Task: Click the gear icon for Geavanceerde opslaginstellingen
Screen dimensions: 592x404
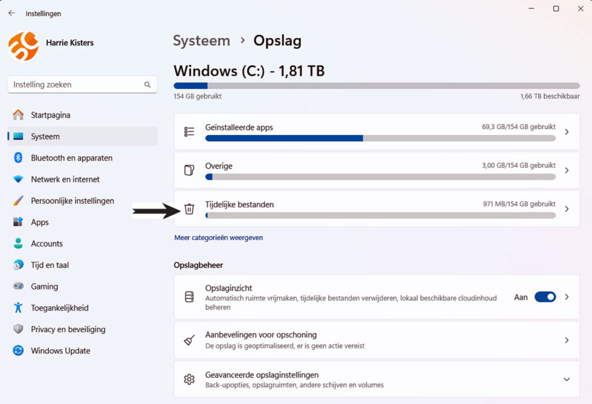Action: coord(189,379)
